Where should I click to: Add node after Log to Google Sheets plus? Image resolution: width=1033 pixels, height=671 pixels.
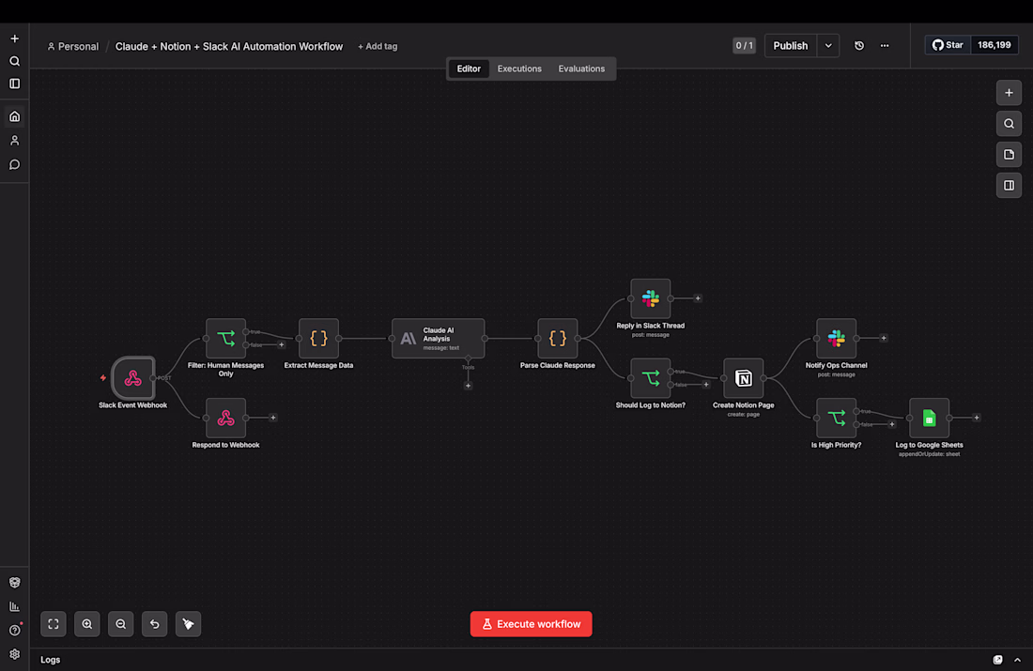coord(977,418)
